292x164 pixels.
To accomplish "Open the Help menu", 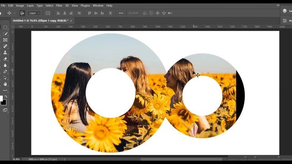I will 109,5.
